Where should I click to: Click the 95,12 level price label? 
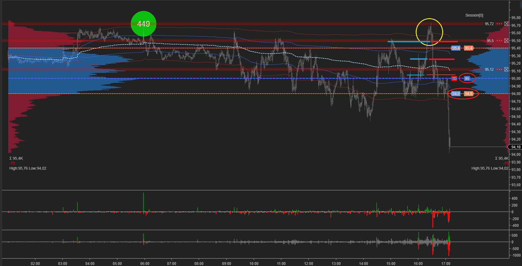(489, 69)
